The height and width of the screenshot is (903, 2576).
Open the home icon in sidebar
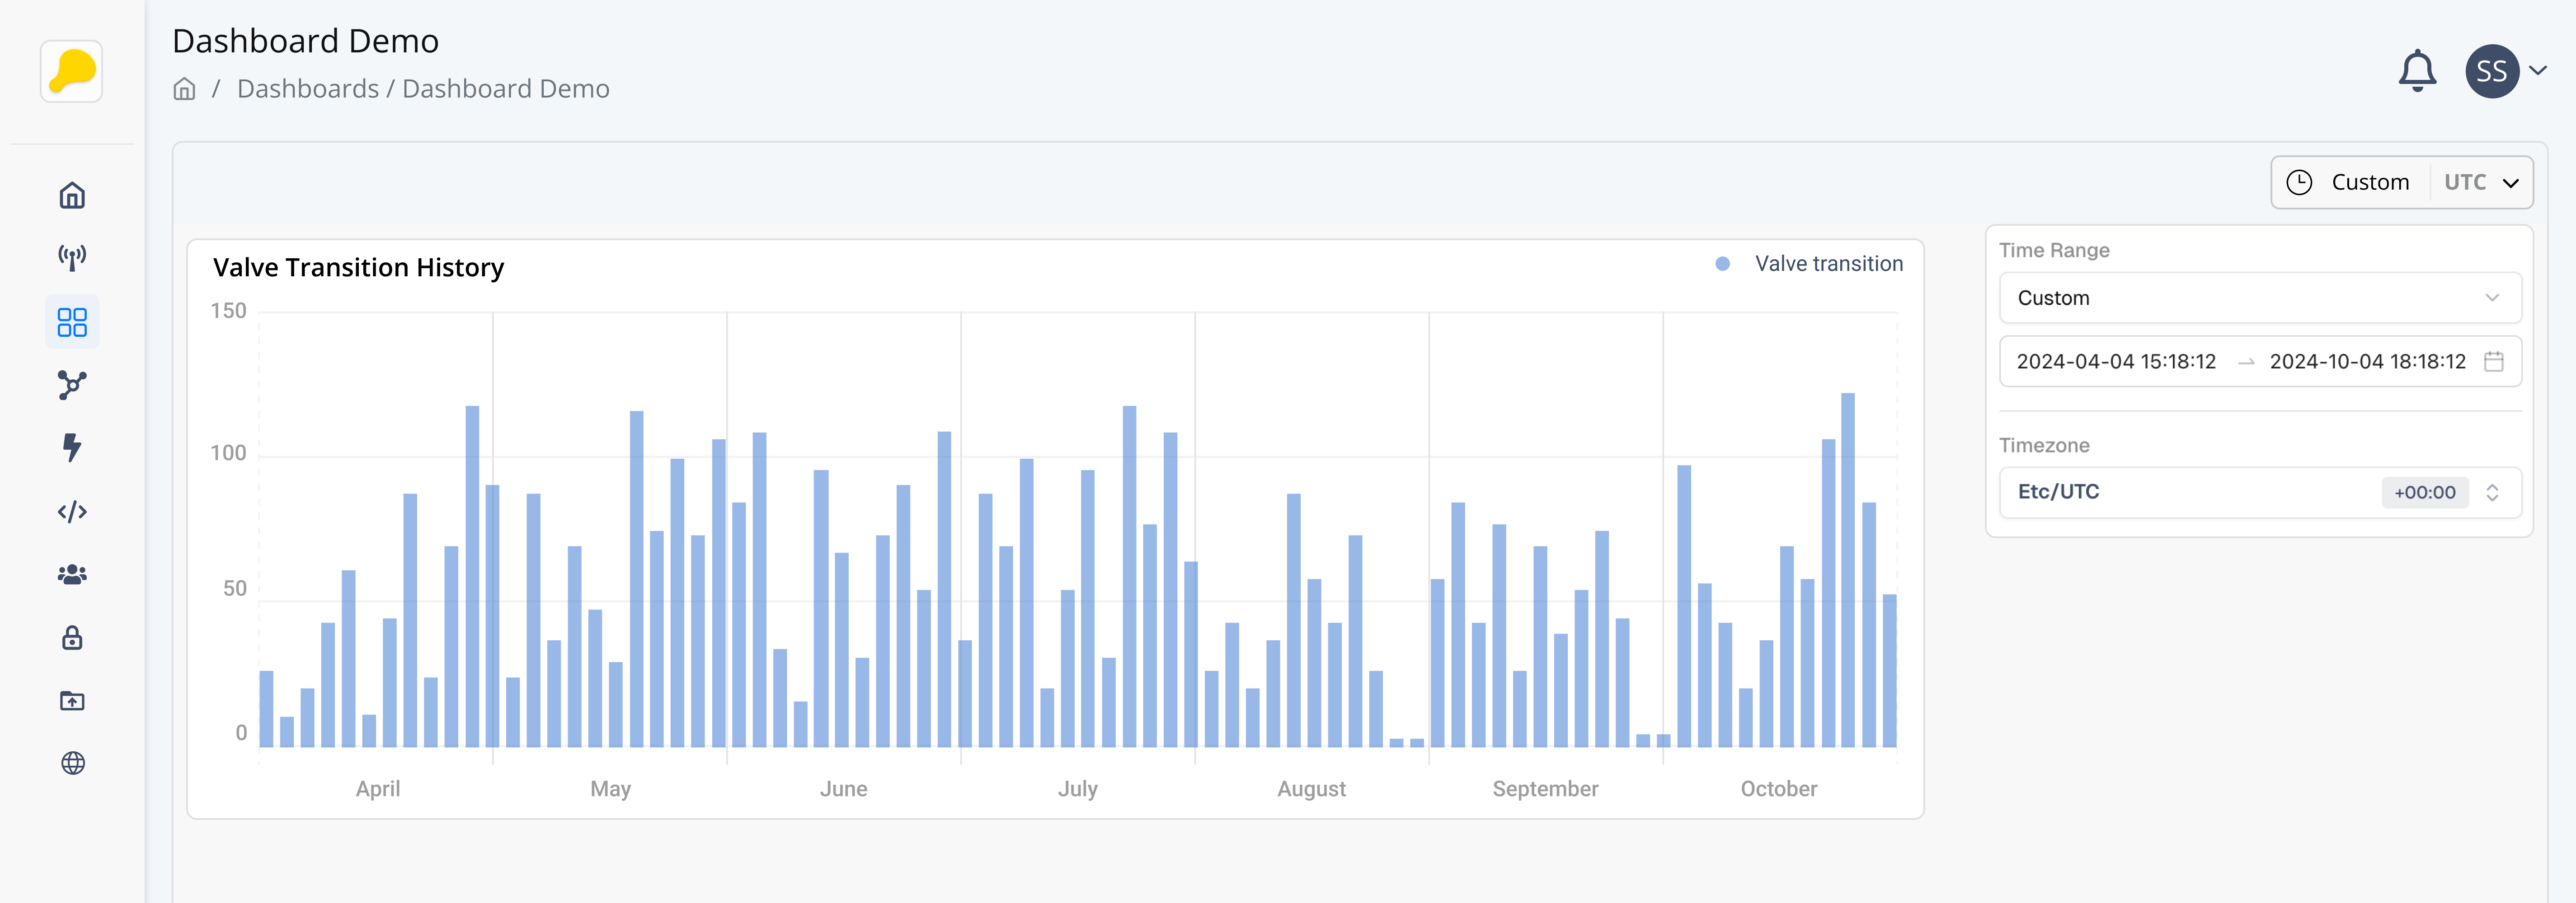pos(72,196)
